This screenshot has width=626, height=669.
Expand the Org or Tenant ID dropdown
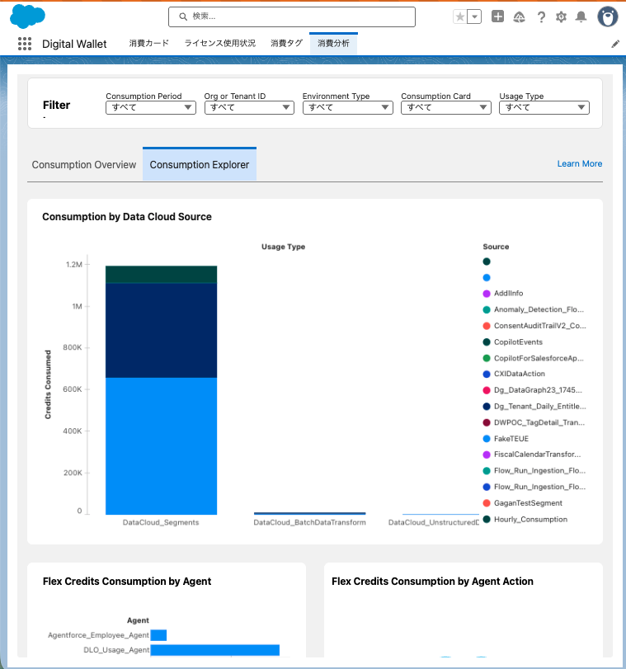click(249, 107)
